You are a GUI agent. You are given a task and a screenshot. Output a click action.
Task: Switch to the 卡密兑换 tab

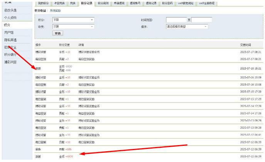(59, 3)
